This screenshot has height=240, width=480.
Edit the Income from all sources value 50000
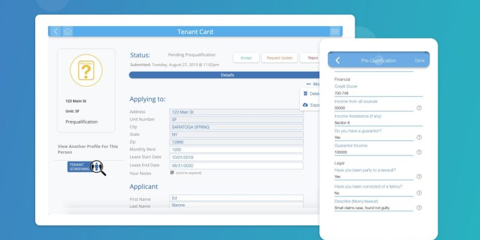[374, 108]
